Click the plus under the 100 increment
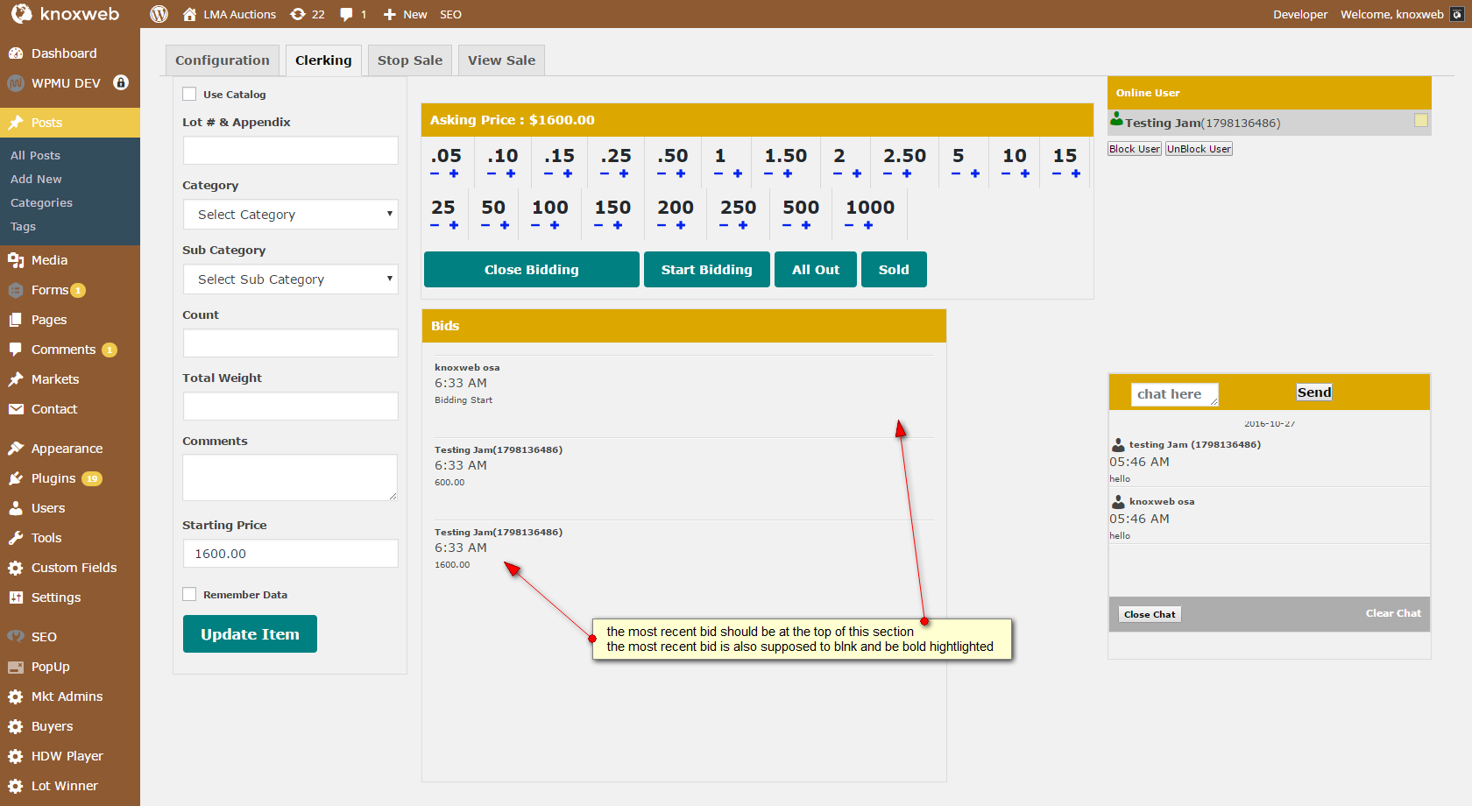 (555, 226)
